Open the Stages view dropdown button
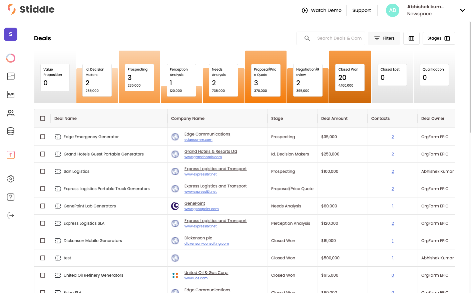 (439, 38)
